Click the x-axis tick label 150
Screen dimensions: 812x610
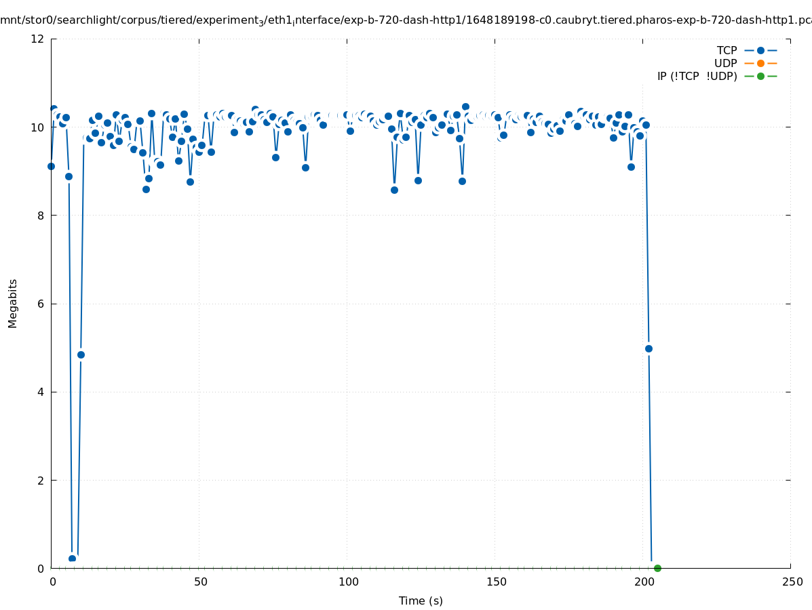point(496,582)
